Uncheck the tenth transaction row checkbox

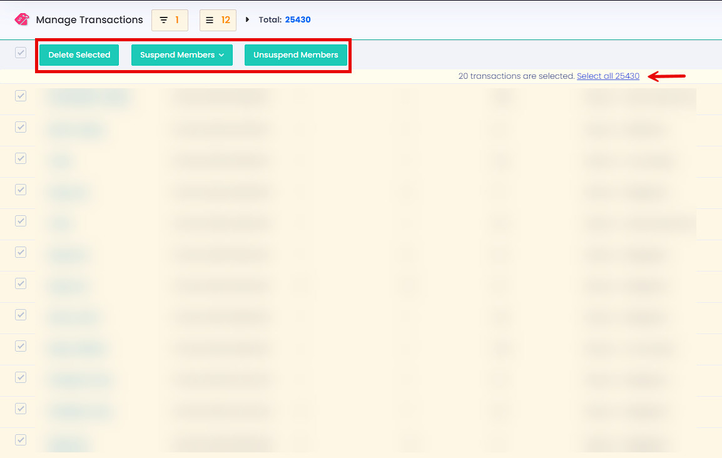pyautogui.click(x=21, y=377)
